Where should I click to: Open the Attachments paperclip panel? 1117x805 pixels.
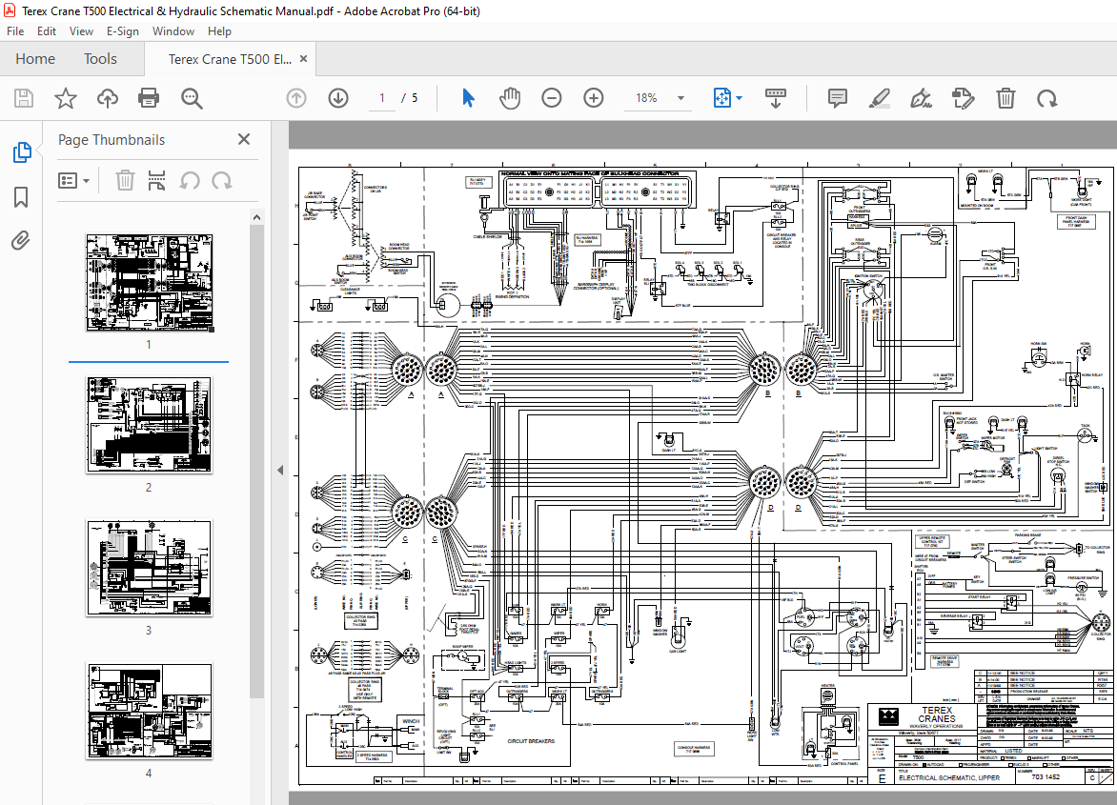click(x=21, y=241)
